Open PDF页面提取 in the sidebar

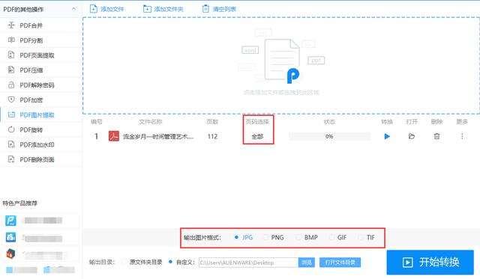pos(41,55)
